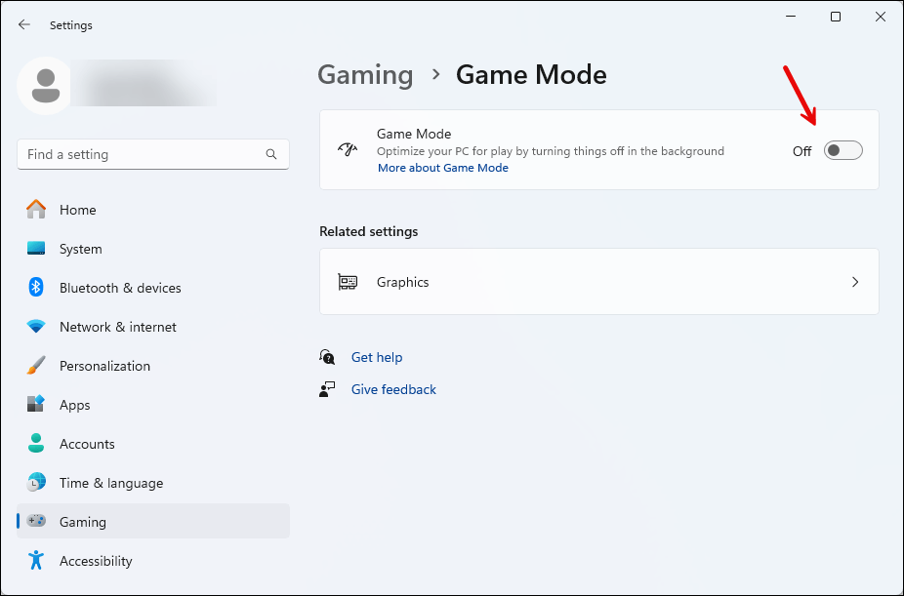This screenshot has width=904, height=596.
Task: Open the Accessibility sidebar section
Action: (95, 561)
